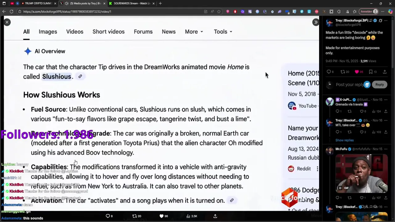Switch to the Images tab

[x=48, y=32]
